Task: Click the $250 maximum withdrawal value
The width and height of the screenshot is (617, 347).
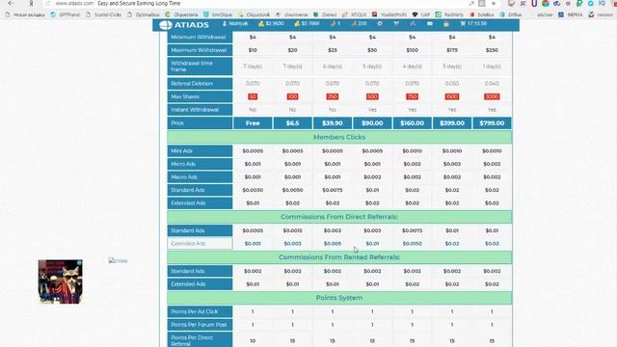Action: tap(492, 50)
